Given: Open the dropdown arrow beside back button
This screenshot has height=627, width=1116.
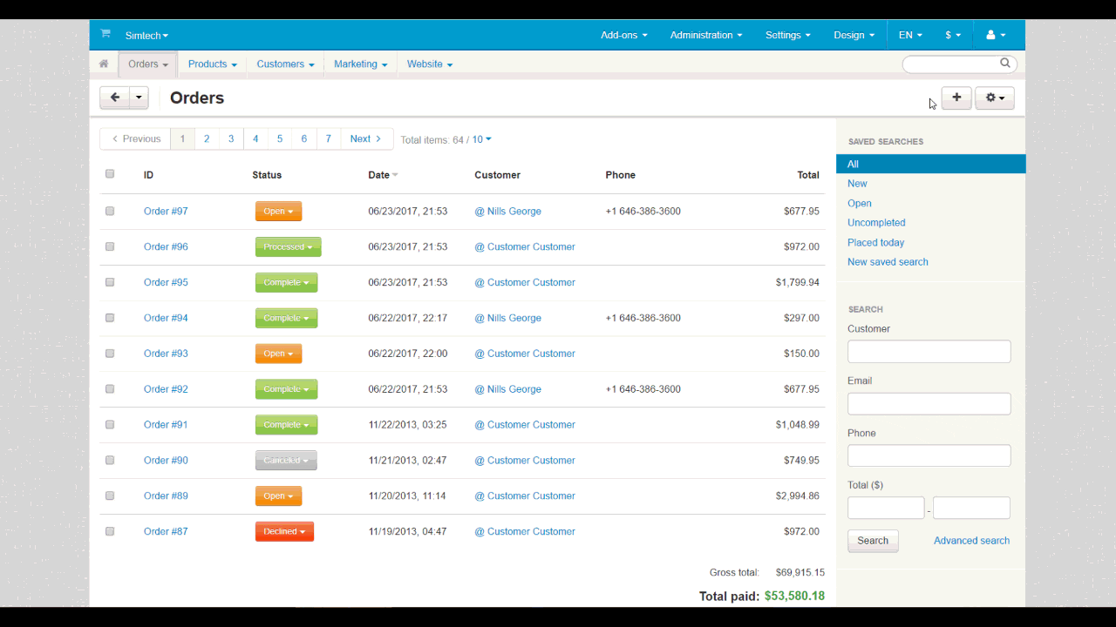Looking at the screenshot, I should tap(139, 98).
